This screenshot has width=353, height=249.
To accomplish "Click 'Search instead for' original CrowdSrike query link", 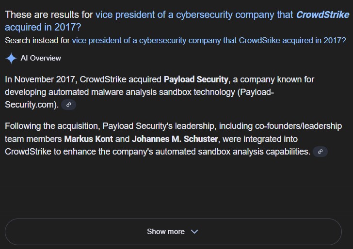I will 209,40.
